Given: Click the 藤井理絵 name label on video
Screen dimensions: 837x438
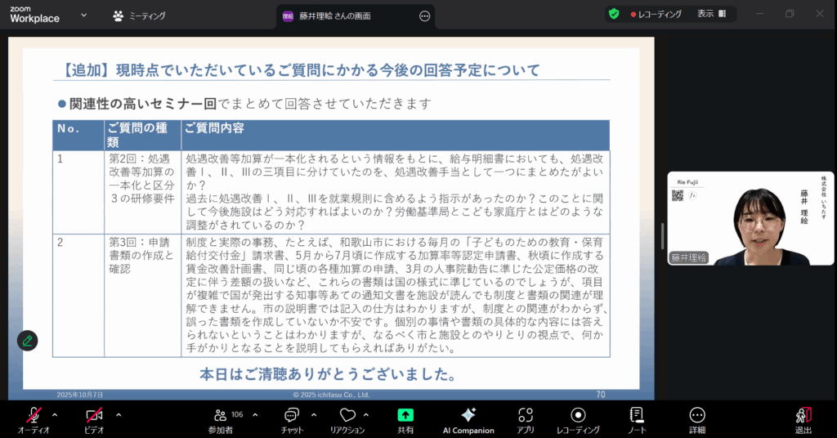Looking at the screenshot, I should (688, 257).
